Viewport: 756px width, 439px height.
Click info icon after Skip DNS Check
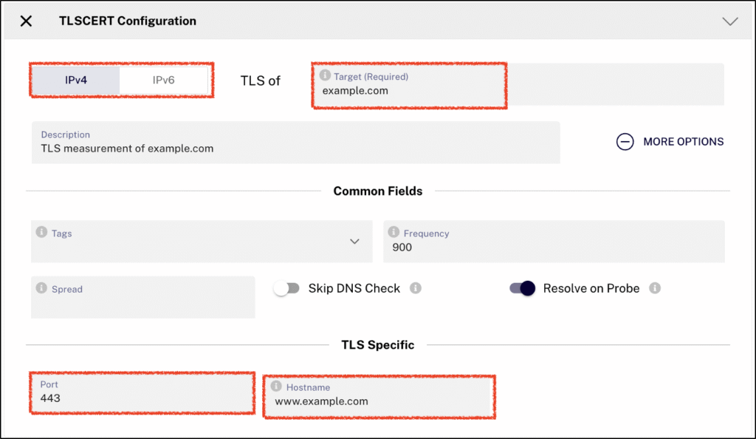pos(416,288)
